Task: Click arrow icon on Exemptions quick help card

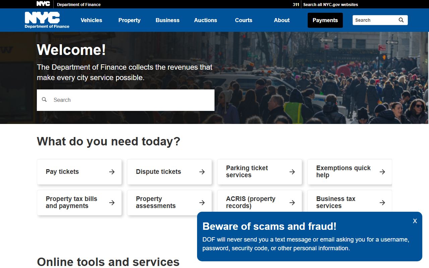Action: tap(382, 172)
